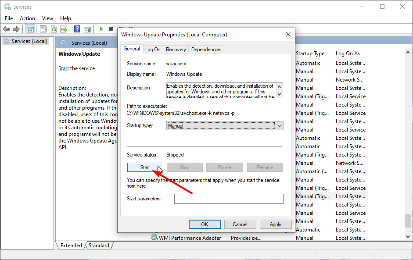The width and height of the screenshot is (413, 260).
Task: Click the services list scrollbar up arrow
Action: coord(408,52)
